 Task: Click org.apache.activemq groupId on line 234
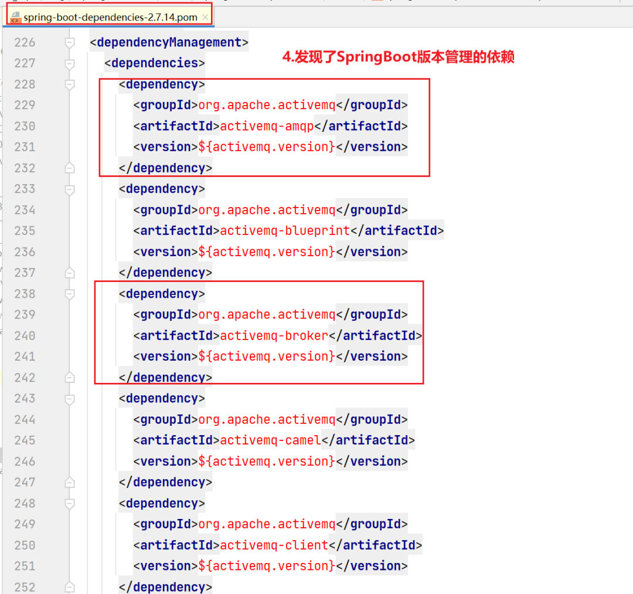tap(267, 211)
